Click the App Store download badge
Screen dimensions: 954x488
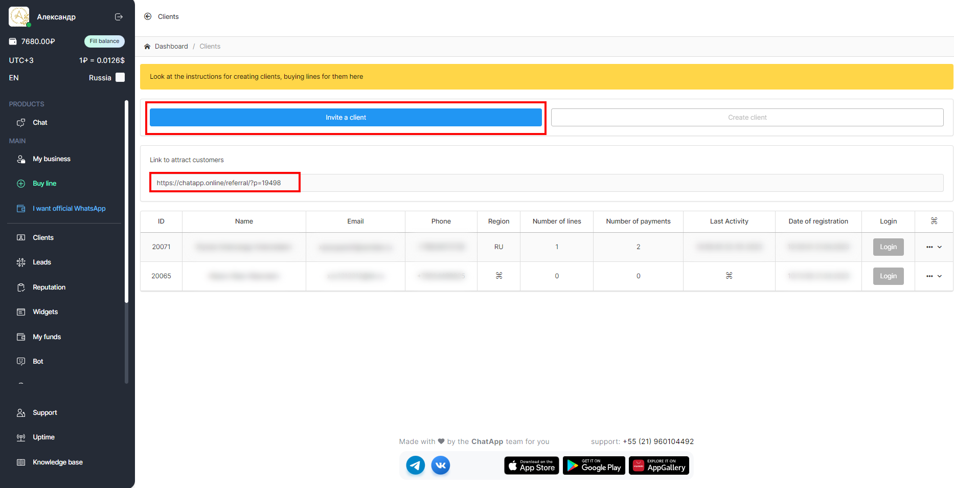pyautogui.click(x=532, y=465)
